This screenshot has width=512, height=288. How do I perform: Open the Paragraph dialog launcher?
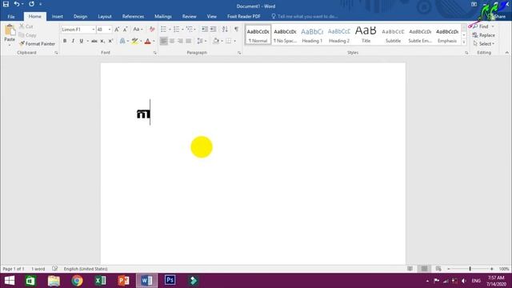[x=239, y=53]
